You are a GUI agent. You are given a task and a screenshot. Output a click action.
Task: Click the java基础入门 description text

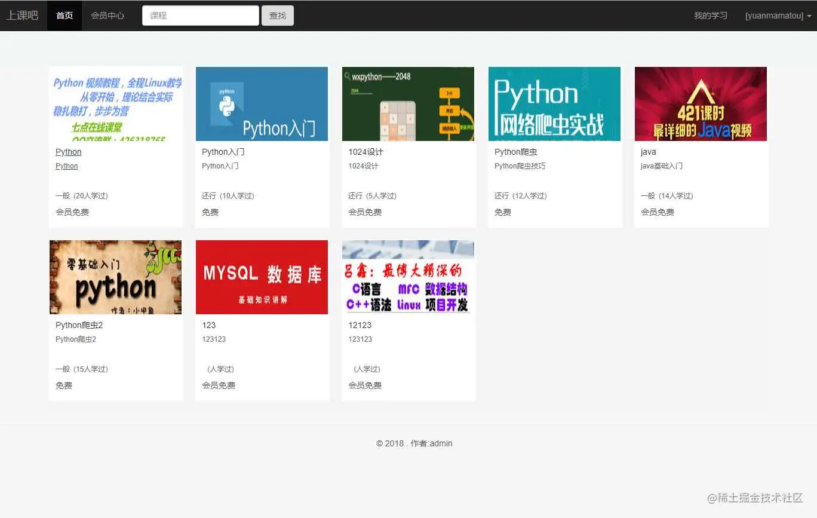click(661, 166)
